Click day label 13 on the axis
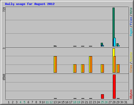The image size is (134, 105). pyautogui.click(x=55, y=102)
